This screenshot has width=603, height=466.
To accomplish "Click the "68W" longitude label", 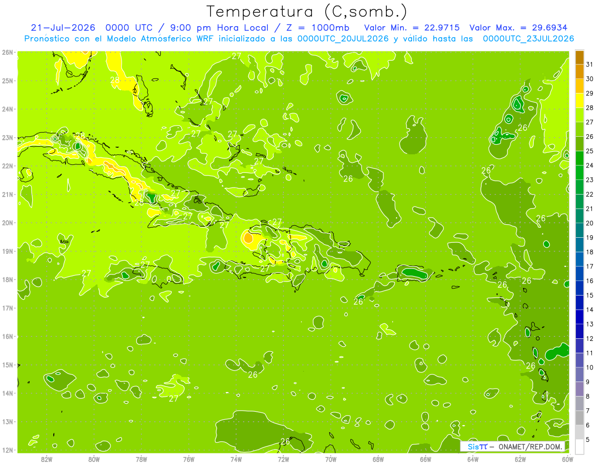I will (378, 459).
